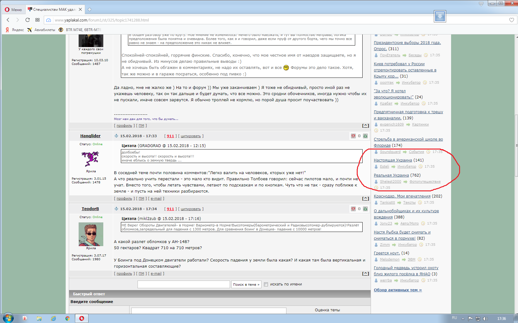Click the browser forward arrow
This screenshot has height=323, width=518.
pos(18,20)
